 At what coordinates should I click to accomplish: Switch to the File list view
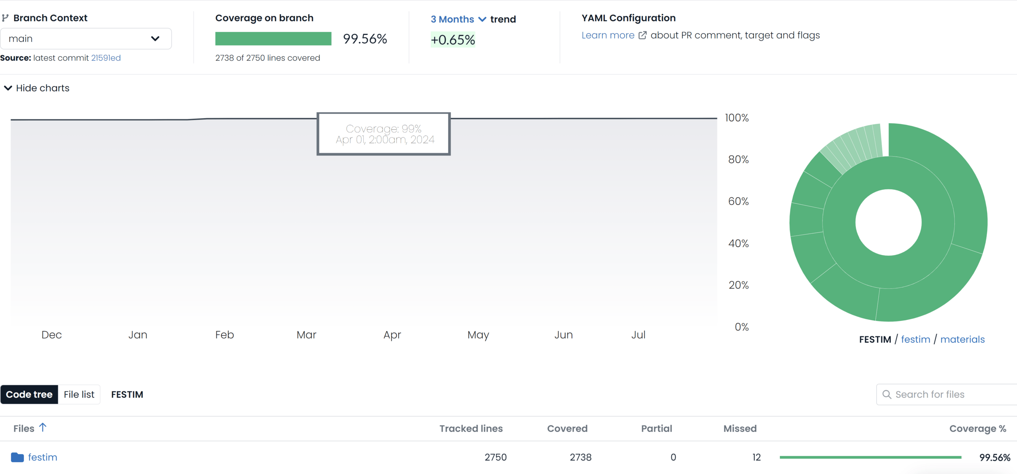(79, 394)
